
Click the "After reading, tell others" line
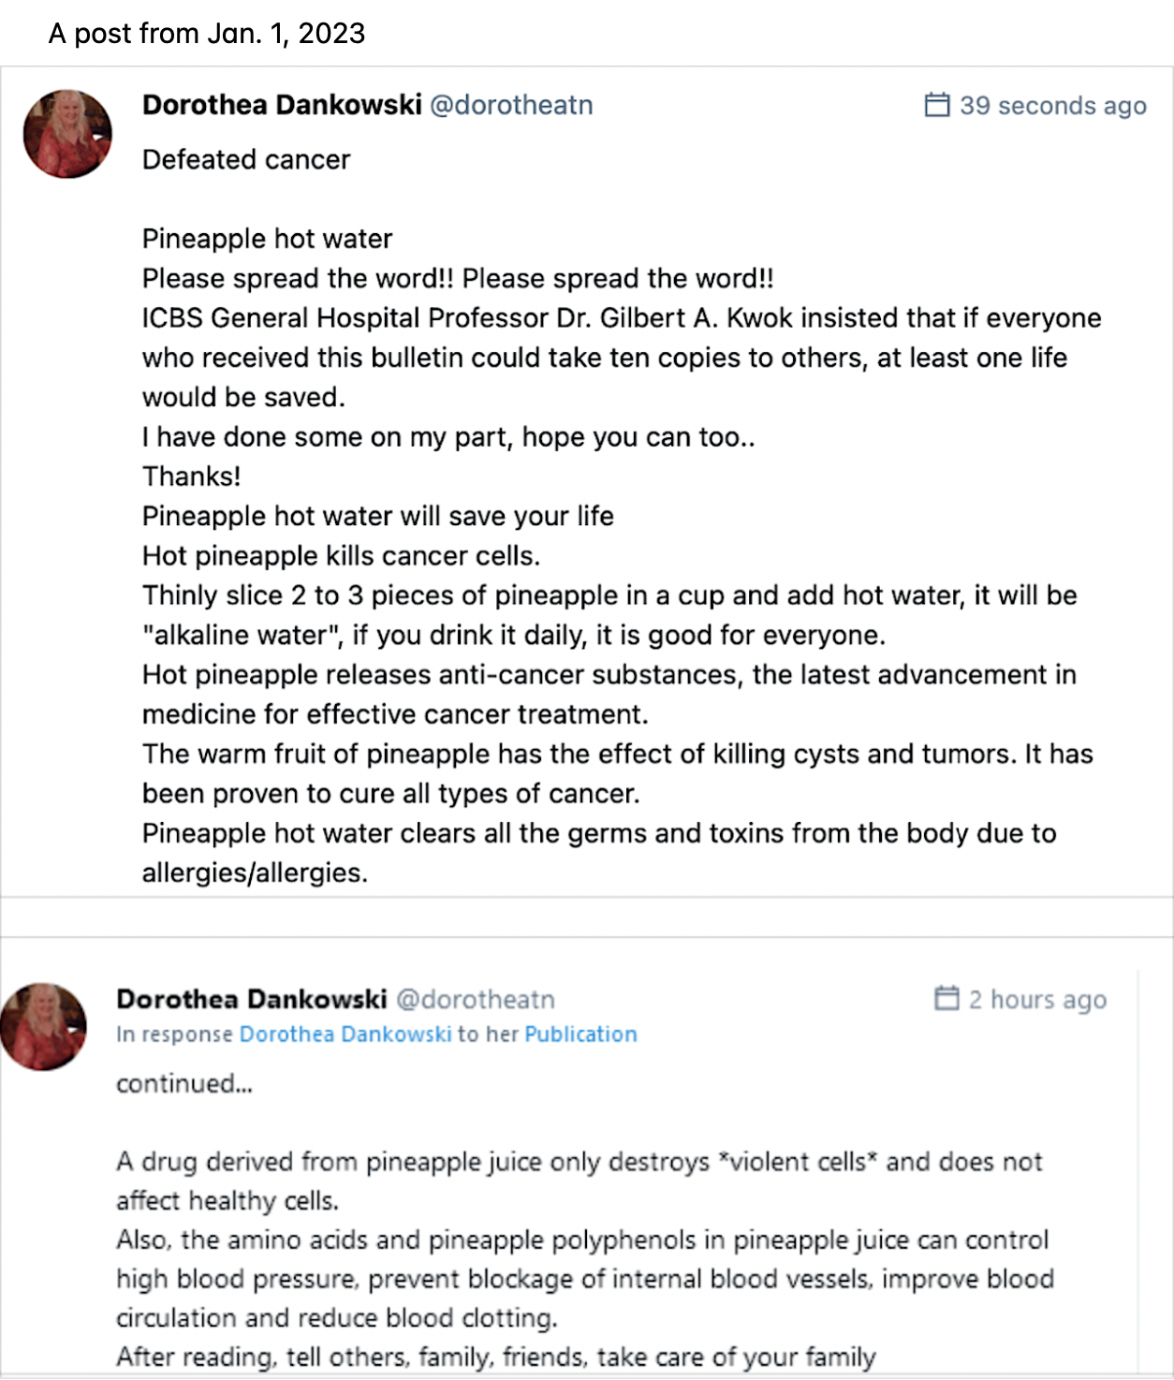click(x=495, y=1357)
